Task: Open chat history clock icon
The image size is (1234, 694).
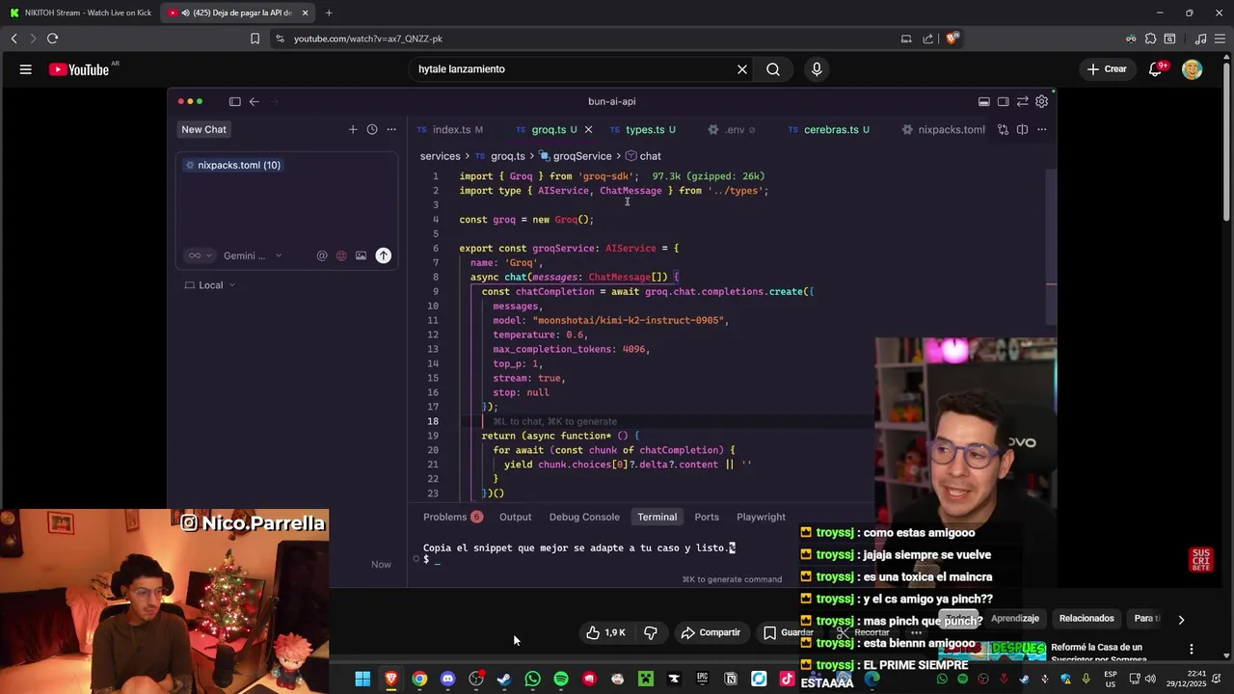Action: (372, 129)
